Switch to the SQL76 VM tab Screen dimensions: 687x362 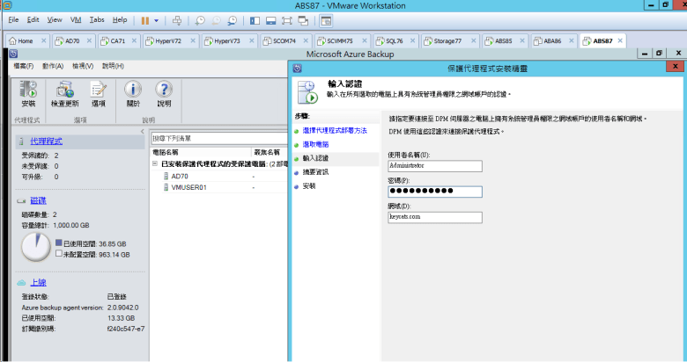click(x=388, y=40)
